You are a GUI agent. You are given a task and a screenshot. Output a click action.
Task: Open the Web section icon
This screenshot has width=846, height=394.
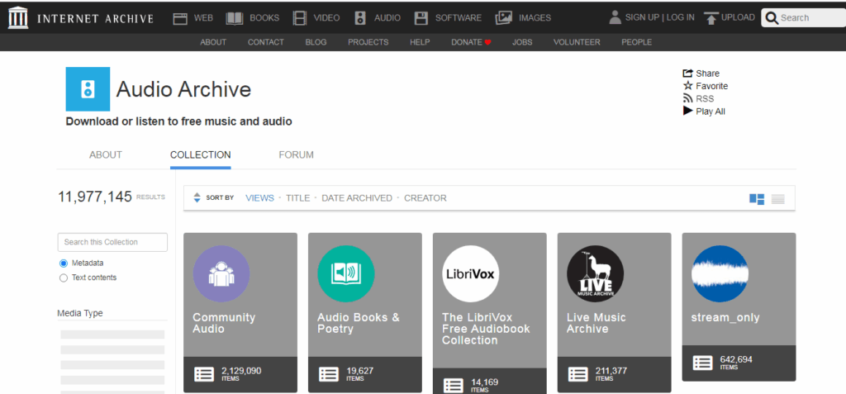(x=180, y=18)
